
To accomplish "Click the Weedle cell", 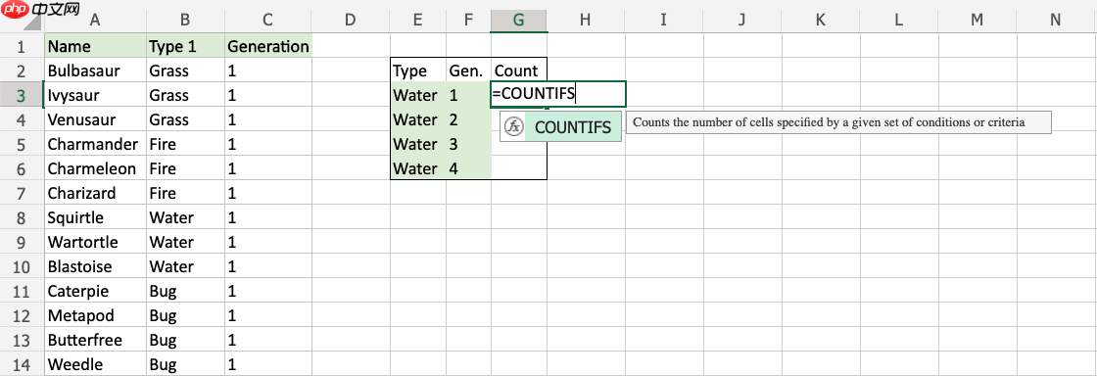I will pos(95,364).
